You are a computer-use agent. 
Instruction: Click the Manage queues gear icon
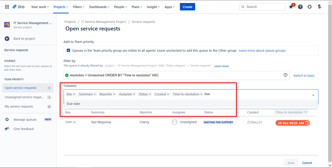pyautogui.click(x=7, y=120)
